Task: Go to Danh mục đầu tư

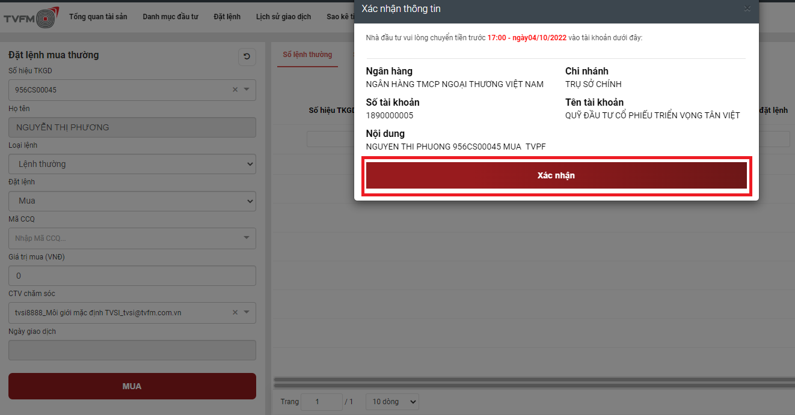Action: tap(170, 17)
